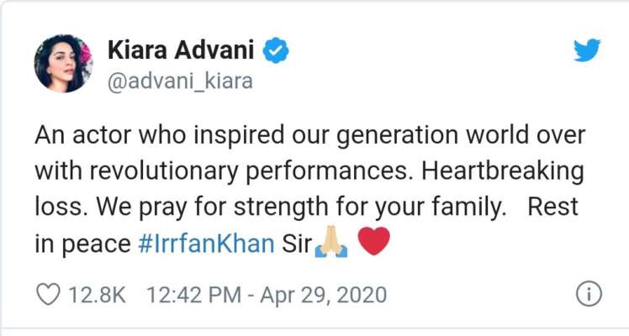The image size is (629, 336).
Task: Click the blue verified badge
Action: 276,50
